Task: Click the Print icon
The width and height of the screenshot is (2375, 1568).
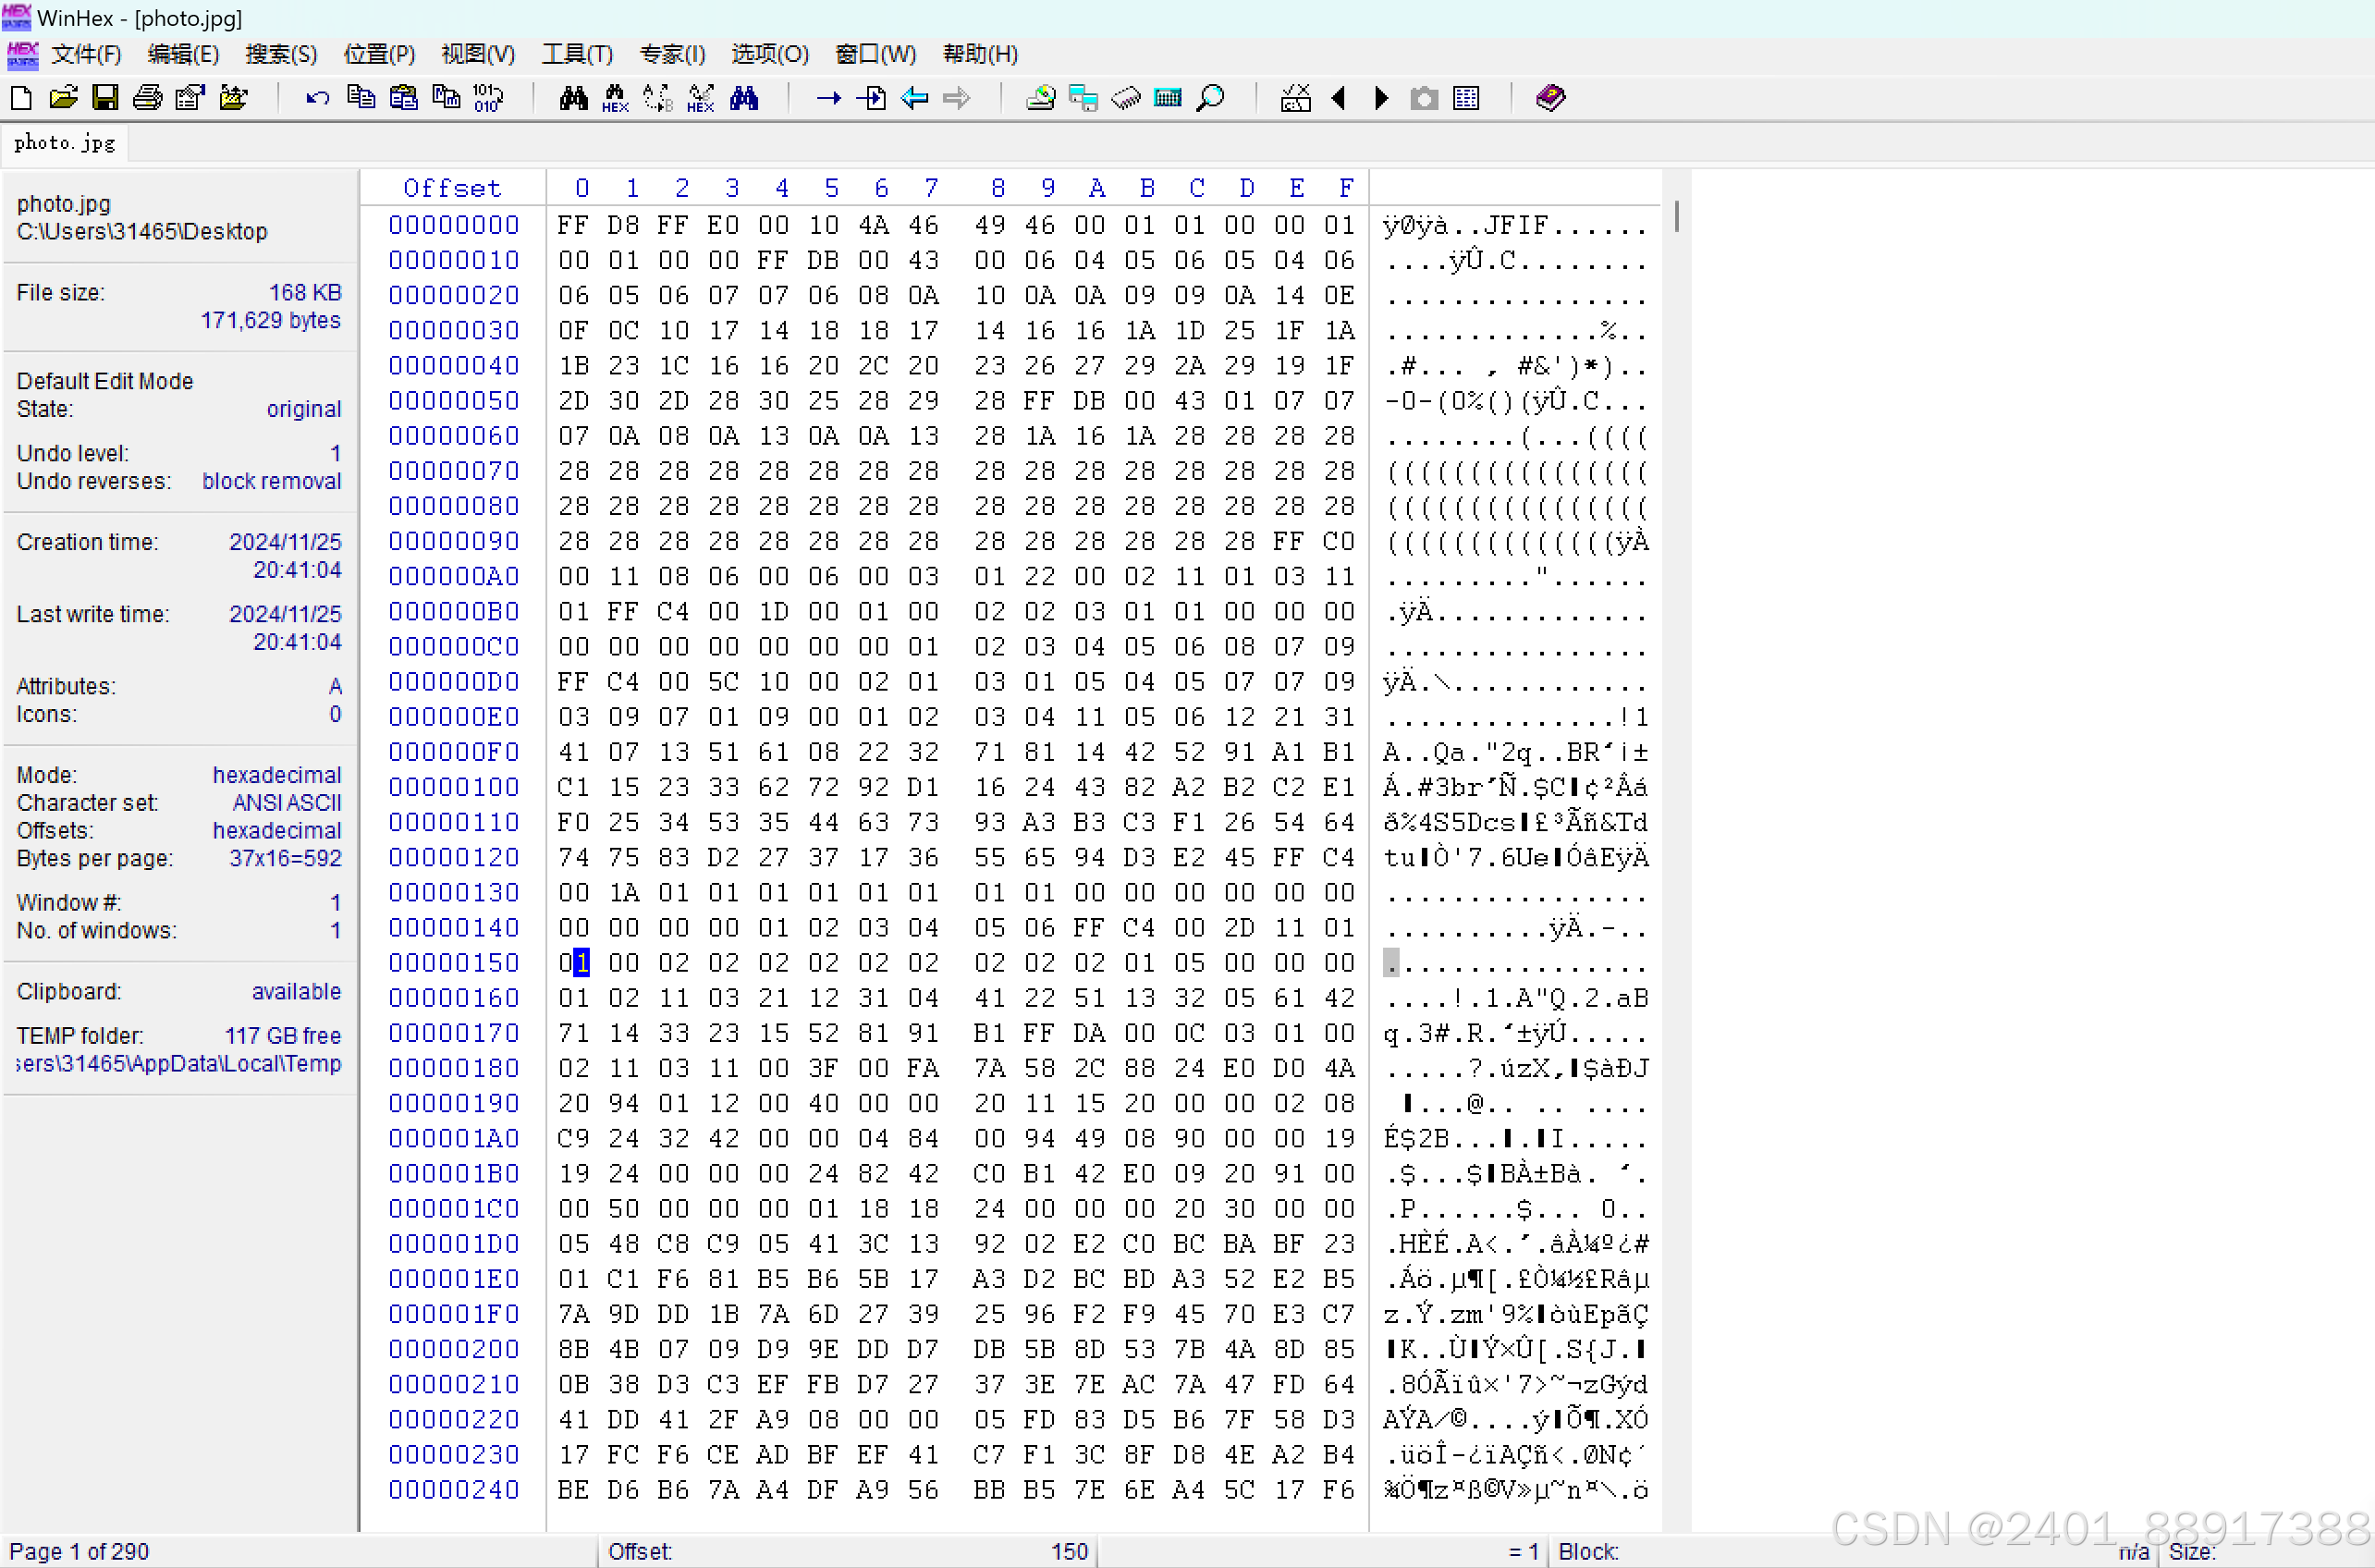Action: 147,98
